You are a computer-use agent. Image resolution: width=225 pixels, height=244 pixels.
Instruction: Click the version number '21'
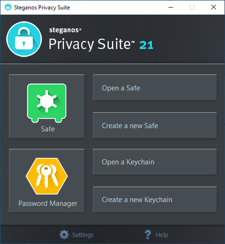(x=146, y=45)
